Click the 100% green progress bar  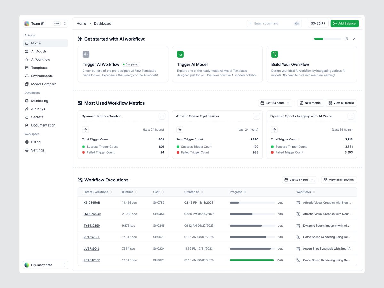pos(252,260)
